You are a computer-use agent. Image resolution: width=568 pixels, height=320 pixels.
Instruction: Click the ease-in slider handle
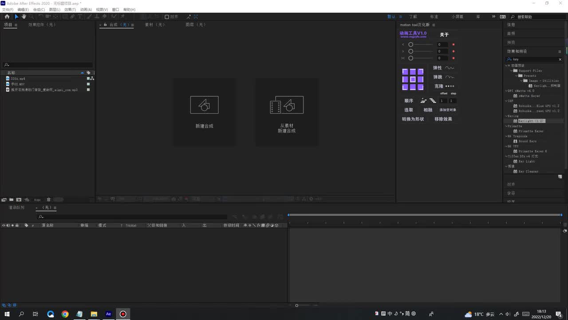(411, 44)
